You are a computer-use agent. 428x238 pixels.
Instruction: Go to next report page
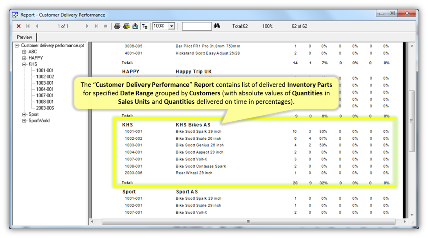click(87, 26)
